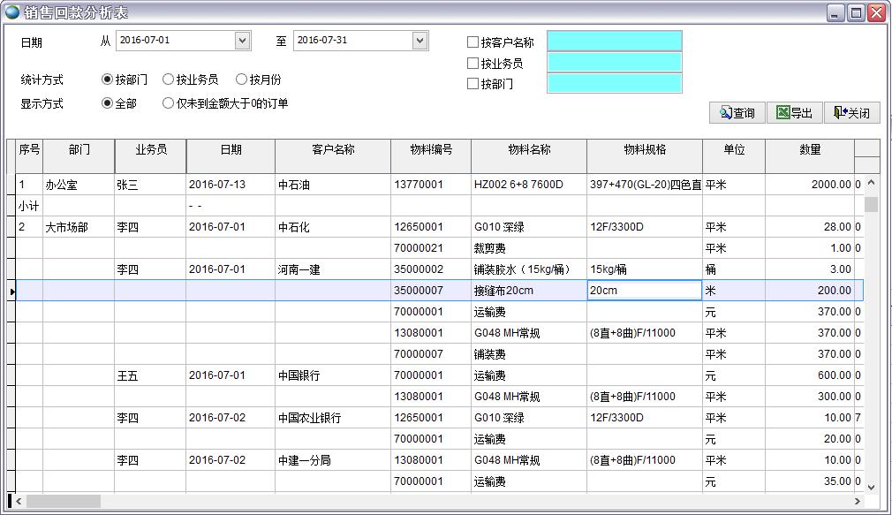Select 仅未到金额大于0的订单 display option
This screenshot has height=515, width=892.
pyautogui.click(x=168, y=102)
